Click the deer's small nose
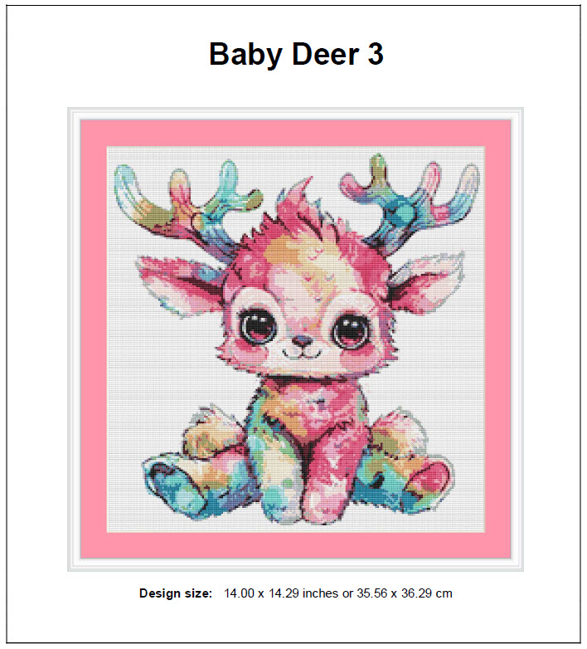Viewport: 587px width, 649px height. [x=302, y=341]
